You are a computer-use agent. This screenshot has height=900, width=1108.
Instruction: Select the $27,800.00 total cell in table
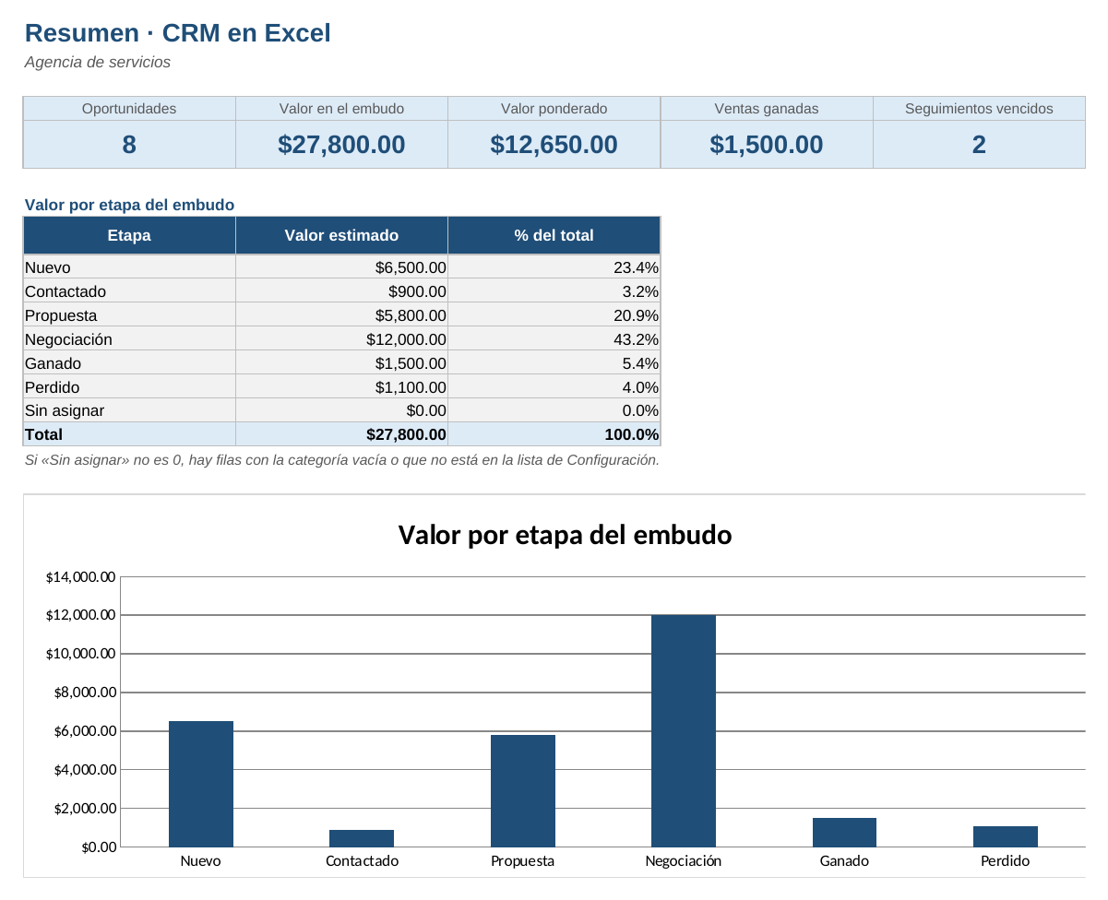(341, 434)
